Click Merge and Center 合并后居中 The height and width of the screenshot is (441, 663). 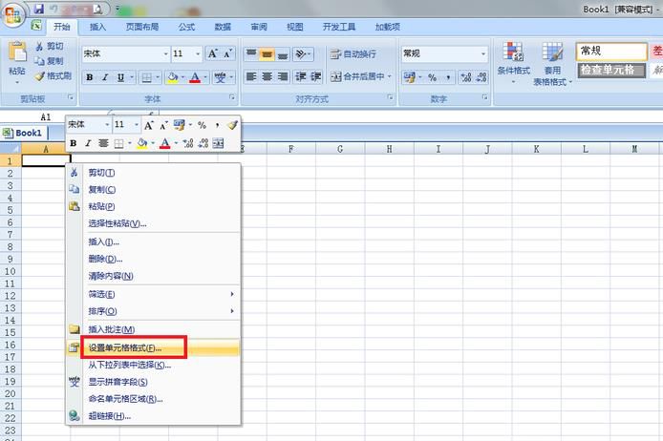click(x=357, y=76)
